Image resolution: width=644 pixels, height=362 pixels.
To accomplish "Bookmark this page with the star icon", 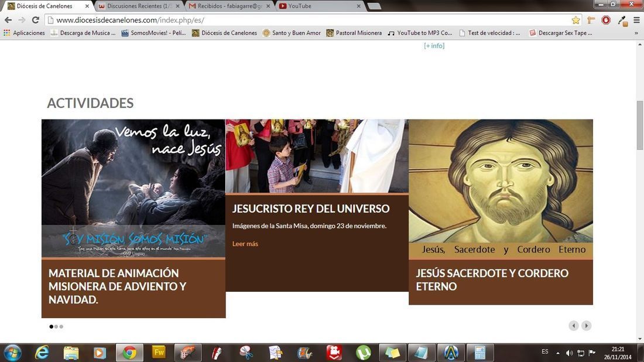I will [x=576, y=20].
